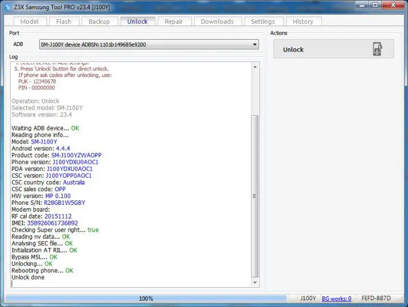This screenshot has height=307, width=408.
Task: Expand the ADB port device dropdown
Action: [255, 44]
